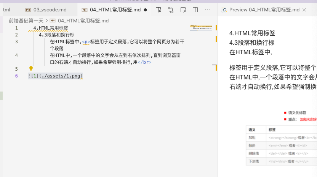Click the 04_HTML常用标签.md breadcrumb item

83,21
